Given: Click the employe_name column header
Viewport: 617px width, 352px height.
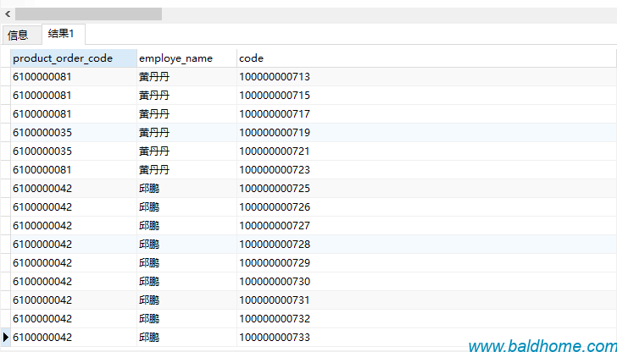Looking at the screenshot, I should click(175, 58).
